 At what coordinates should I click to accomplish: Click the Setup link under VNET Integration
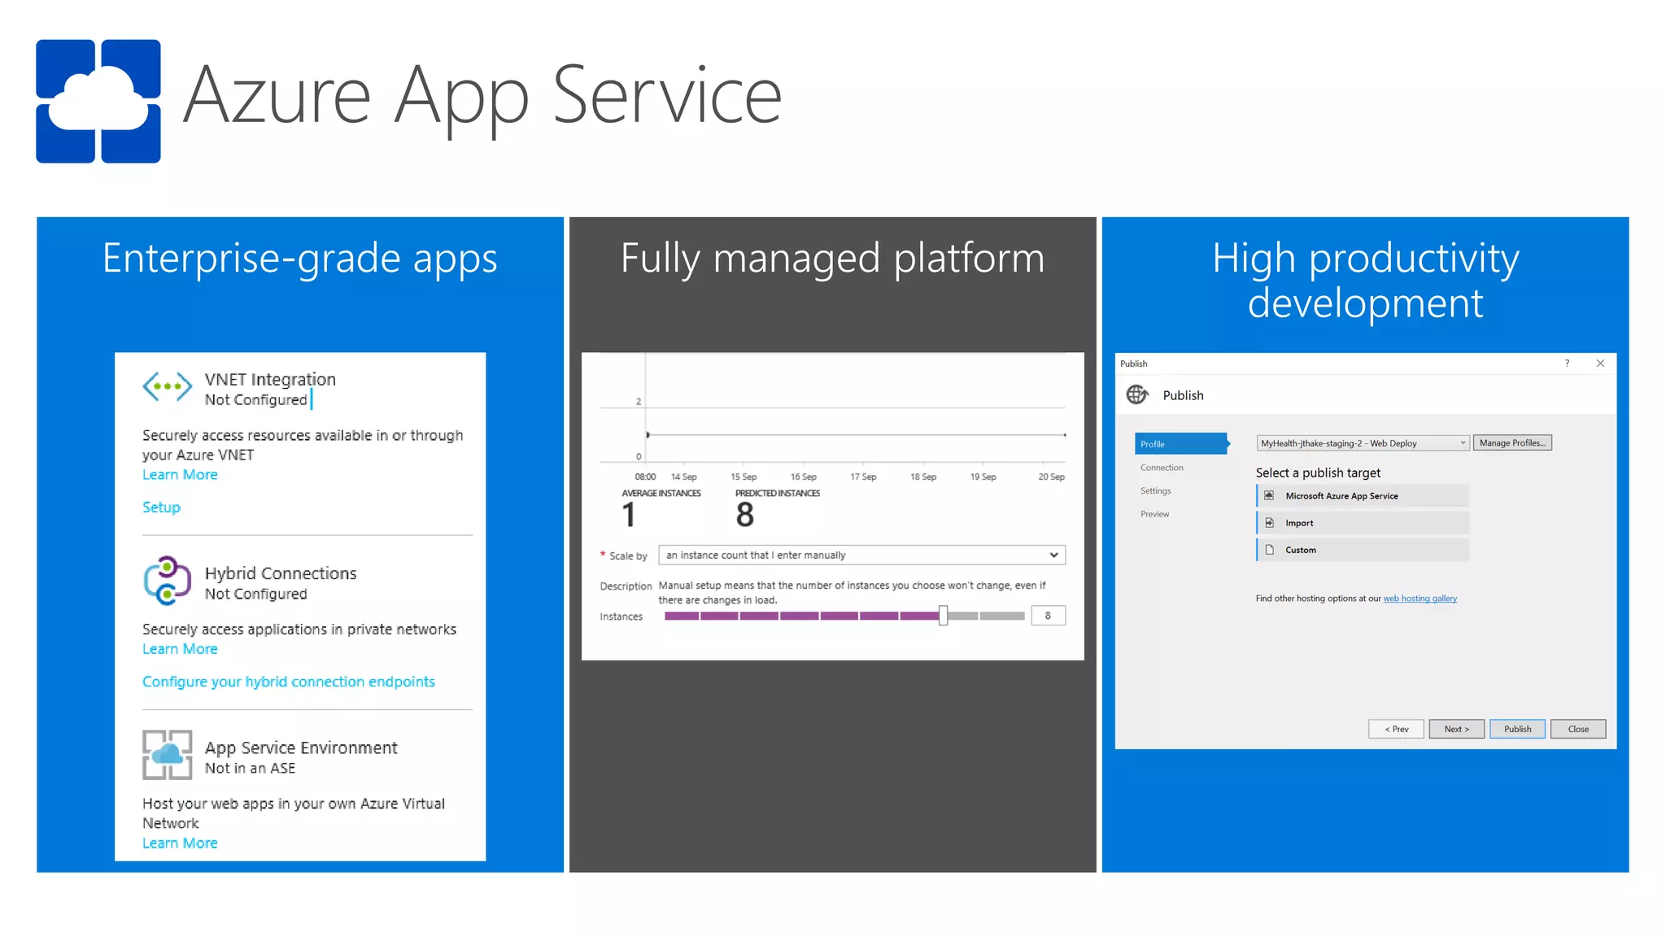coord(161,508)
